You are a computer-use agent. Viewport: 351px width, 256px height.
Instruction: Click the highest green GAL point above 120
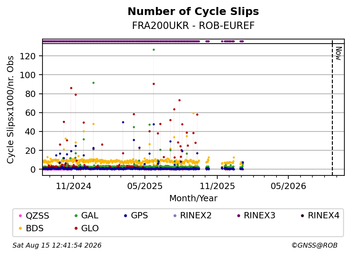154,50
